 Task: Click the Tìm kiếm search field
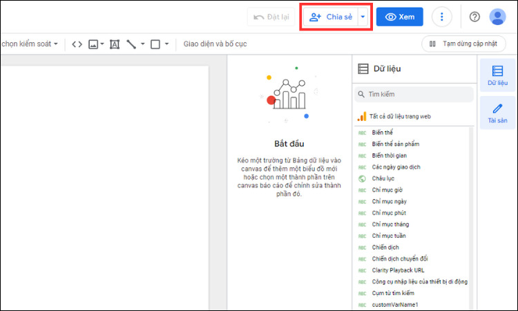(414, 94)
